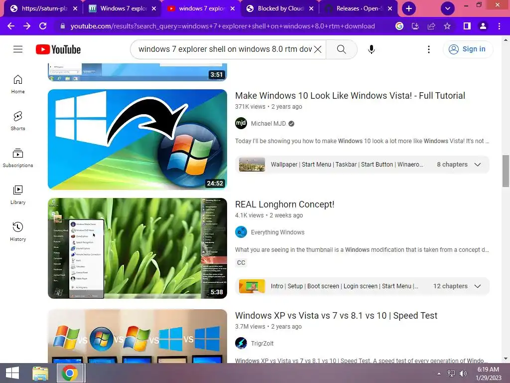Click the taskbar clock showing 6:19 AM

488,374
